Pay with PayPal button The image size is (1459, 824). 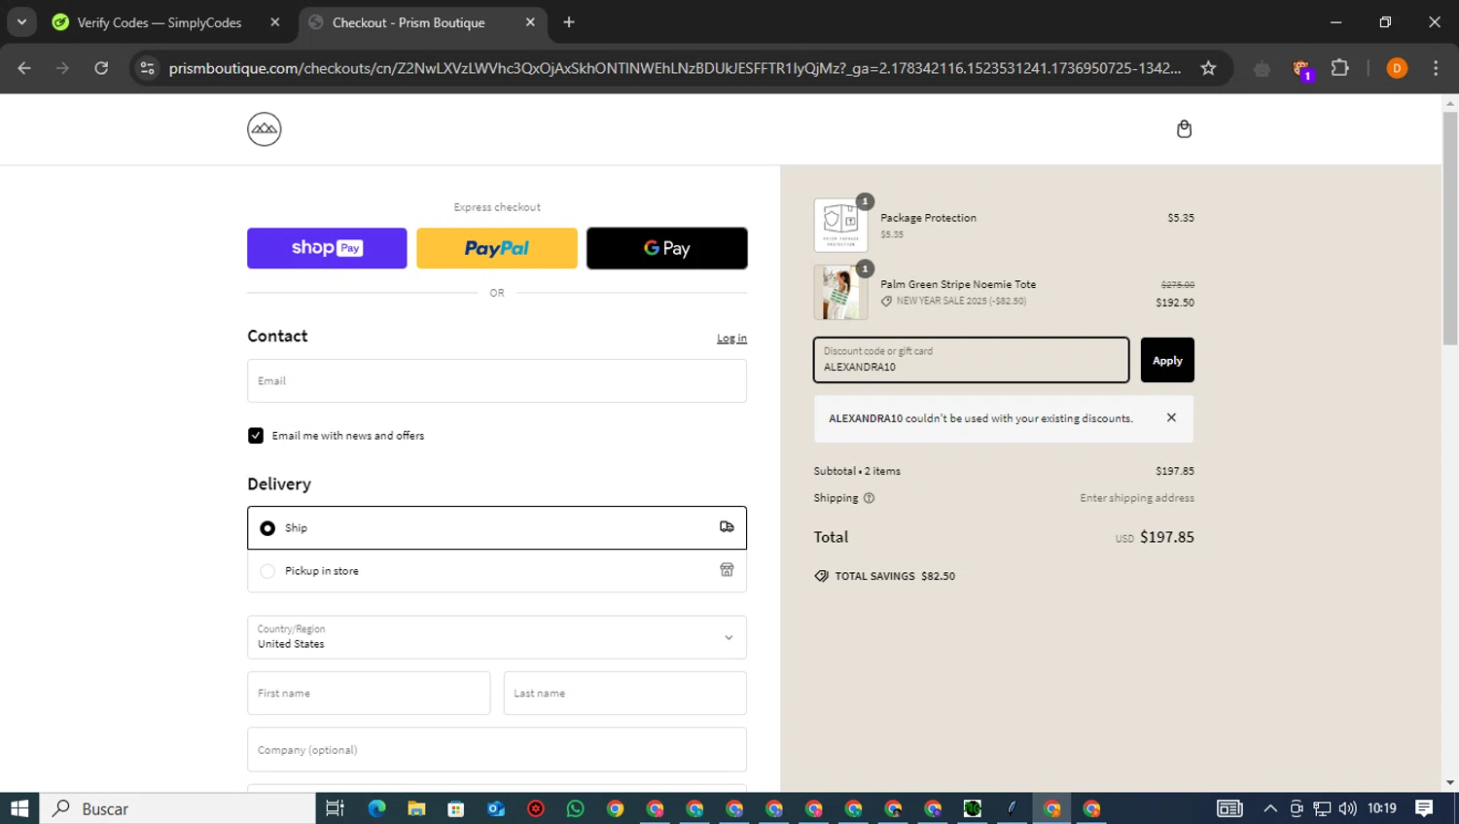point(497,248)
